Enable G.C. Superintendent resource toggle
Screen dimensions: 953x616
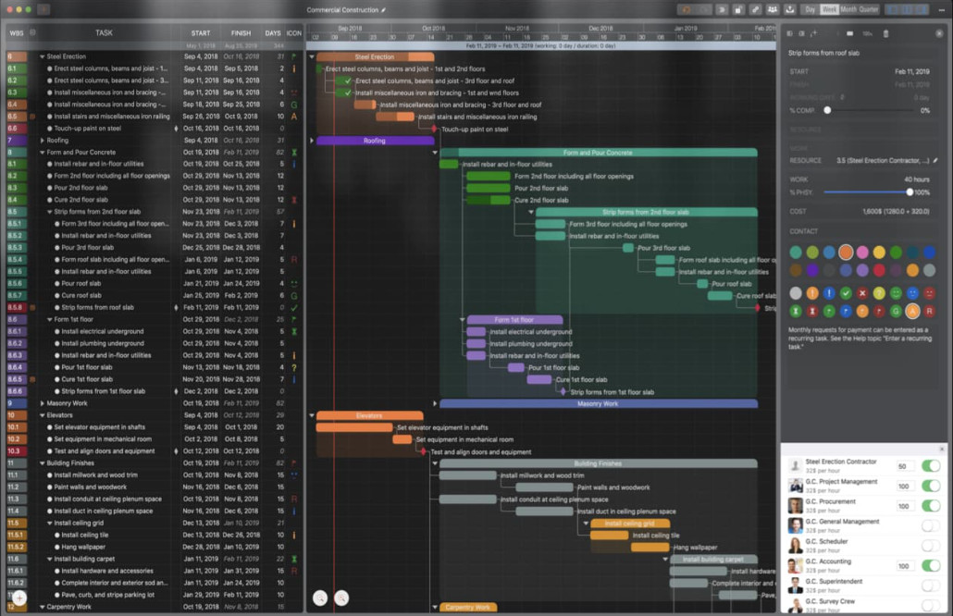(x=931, y=585)
